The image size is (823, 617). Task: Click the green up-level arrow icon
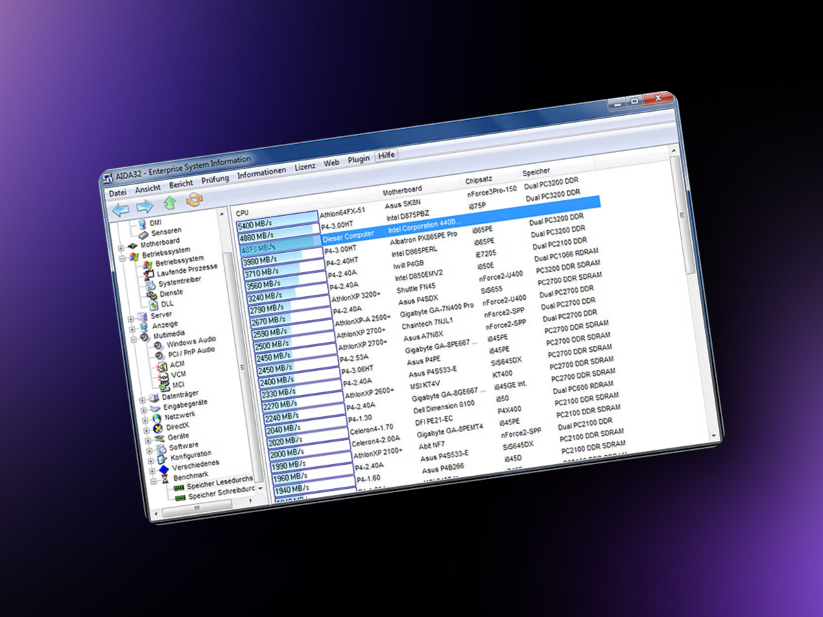pyautogui.click(x=170, y=203)
